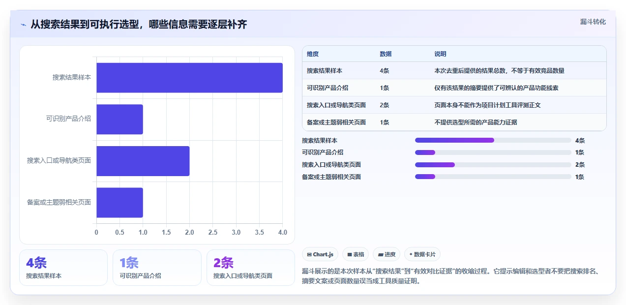The width and height of the screenshot is (626, 305).
Task: Click description 页面本身不能作为项目计划工具评测正文
Action: coord(487,105)
